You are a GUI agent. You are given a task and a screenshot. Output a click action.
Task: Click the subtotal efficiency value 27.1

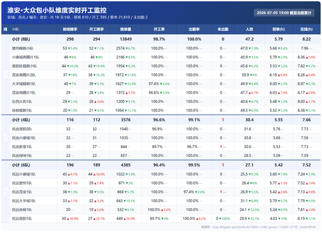pos(249,165)
